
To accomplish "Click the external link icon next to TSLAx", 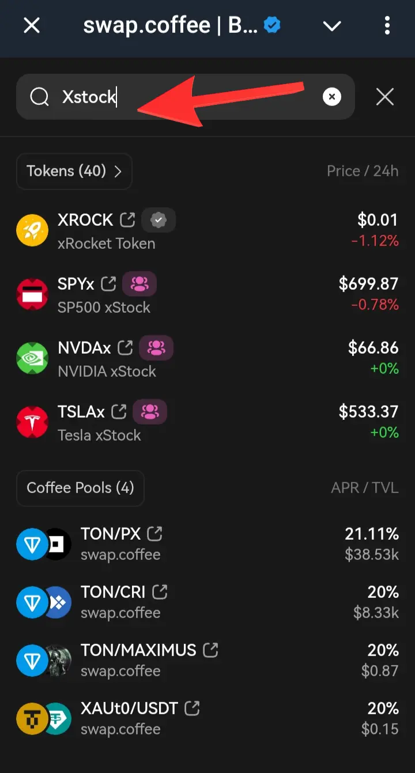I will [119, 411].
